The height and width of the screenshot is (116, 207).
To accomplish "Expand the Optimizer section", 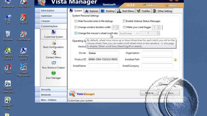I will coord(51,16).
